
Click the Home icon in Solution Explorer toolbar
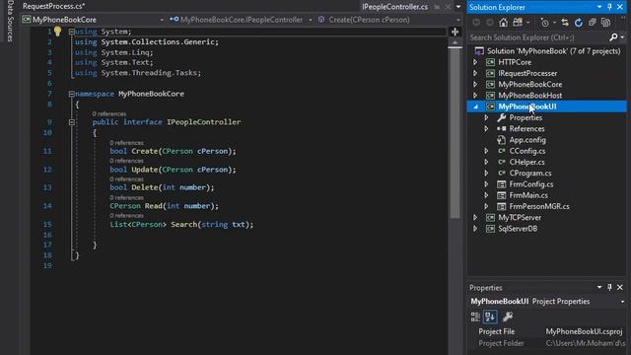pyautogui.click(x=503, y=23)
